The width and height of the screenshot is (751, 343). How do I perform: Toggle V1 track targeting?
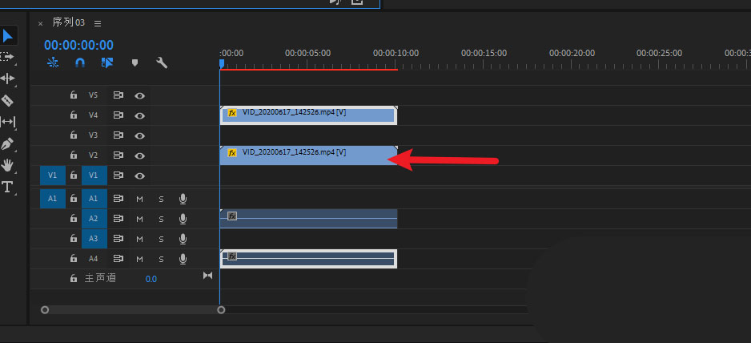pos(94,176)
